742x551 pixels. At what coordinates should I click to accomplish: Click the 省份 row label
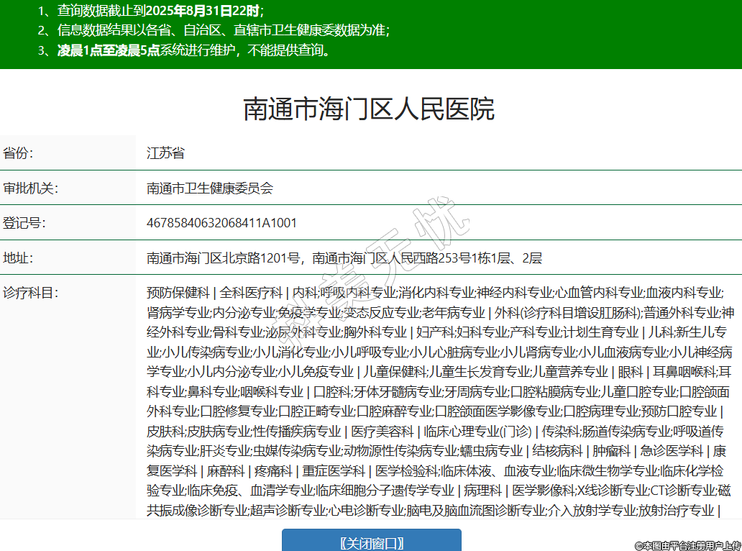click(19, 153)
